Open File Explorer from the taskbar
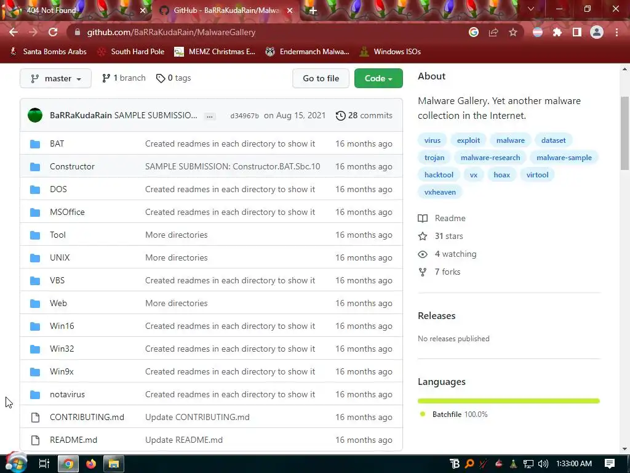The height and width of the screenshot is (473, 630). click(x=114, y=464)
